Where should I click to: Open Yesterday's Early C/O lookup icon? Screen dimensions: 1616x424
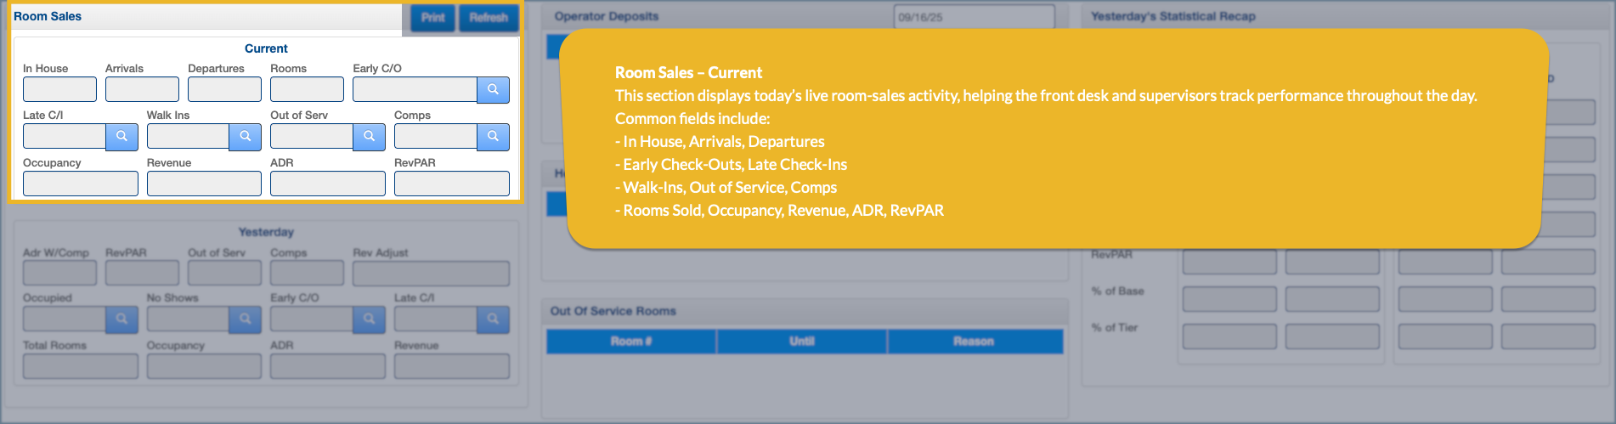(x=369, y=319)
